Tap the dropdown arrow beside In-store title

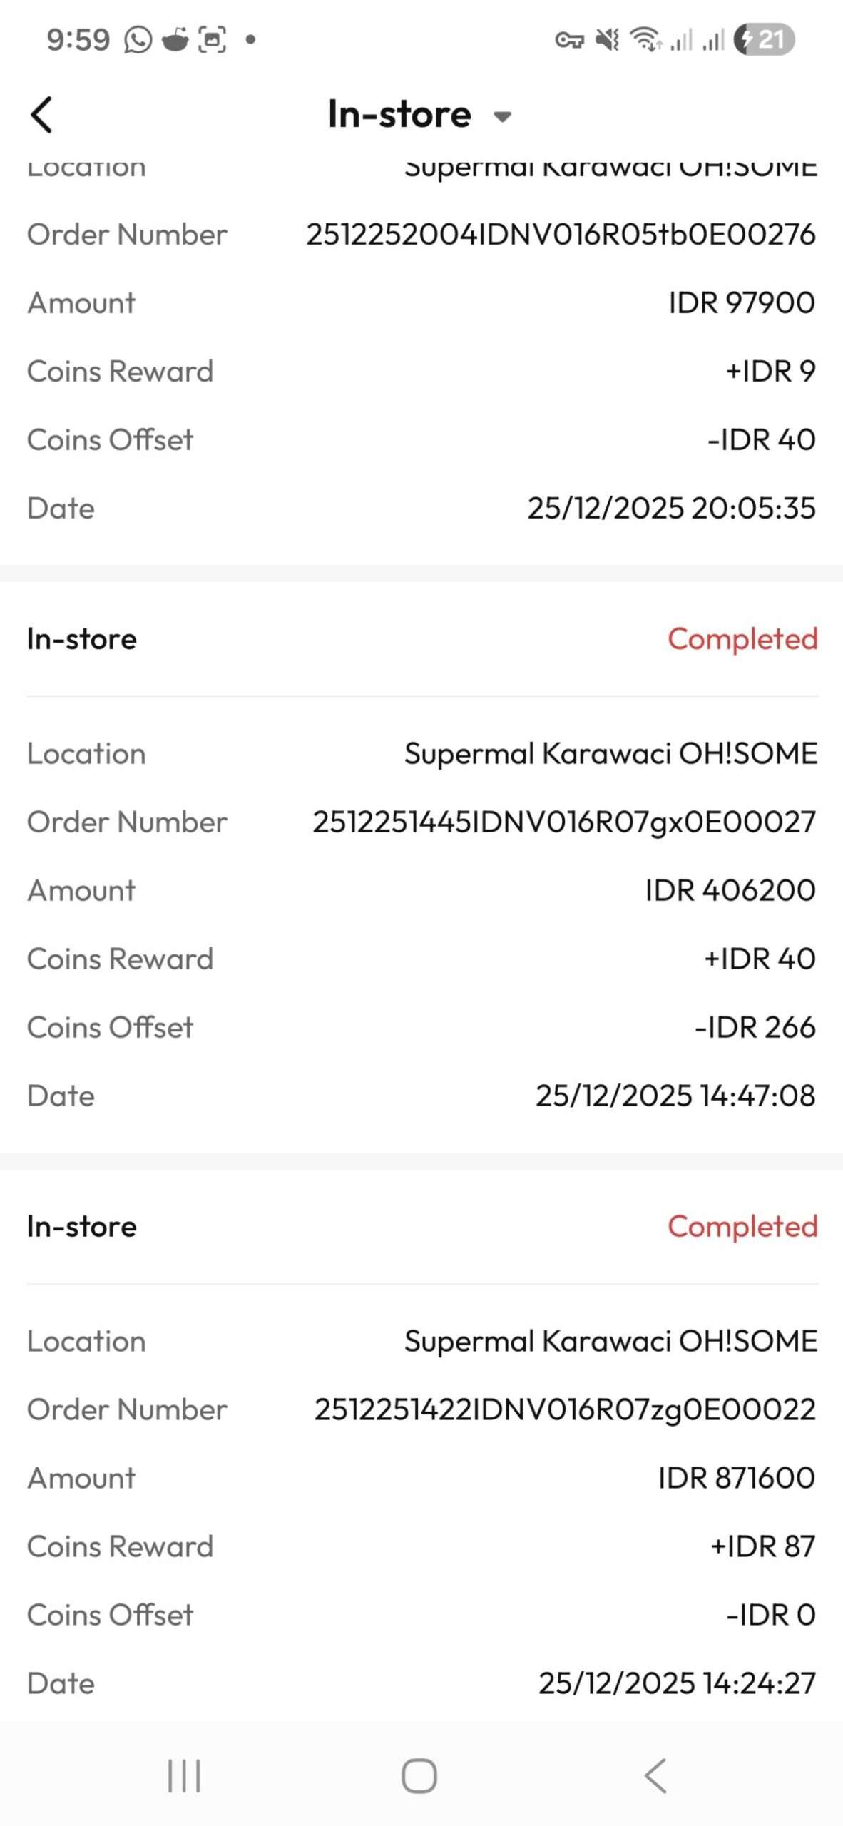coord(503,117)
